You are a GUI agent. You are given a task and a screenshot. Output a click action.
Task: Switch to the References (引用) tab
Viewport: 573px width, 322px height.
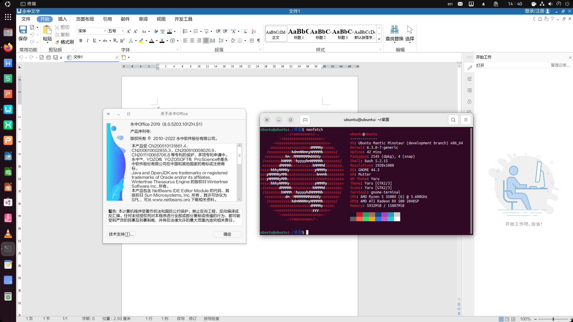(x=107, y=19)
